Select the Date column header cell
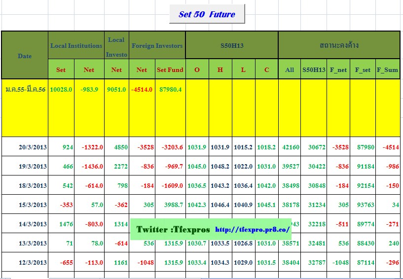Viewport: 403px width, 279px height. pos(25,56)
